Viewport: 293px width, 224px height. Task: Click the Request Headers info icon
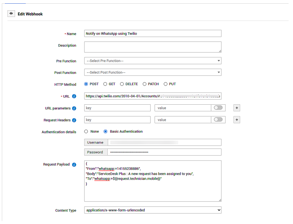click(x=74, y=120)
